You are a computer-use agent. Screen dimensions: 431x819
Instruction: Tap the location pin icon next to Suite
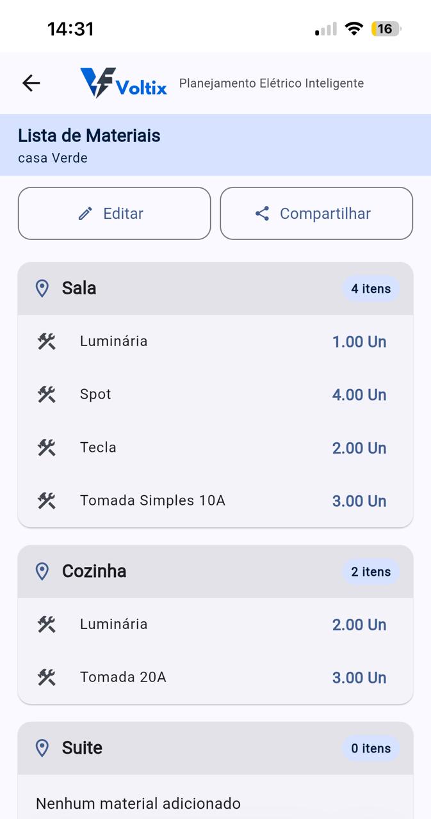coord(43,747)
